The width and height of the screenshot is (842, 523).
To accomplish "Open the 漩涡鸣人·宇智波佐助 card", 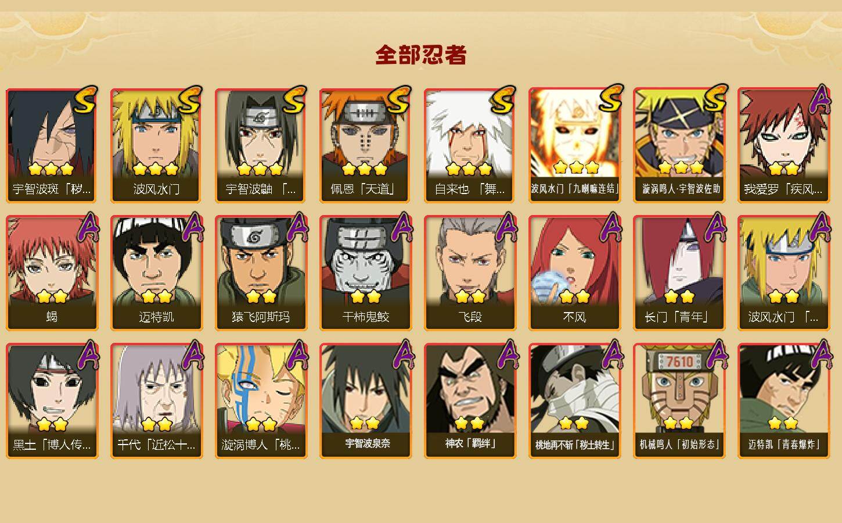I will (679, 145).
